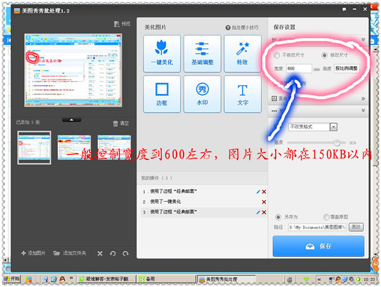The height and width of the screenshot is (287, 381).
Task: Collapse the format section chevron
Action: tap(363, 110)
